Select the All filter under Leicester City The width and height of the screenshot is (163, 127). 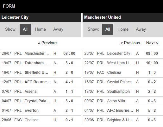(x=25, y=29)
